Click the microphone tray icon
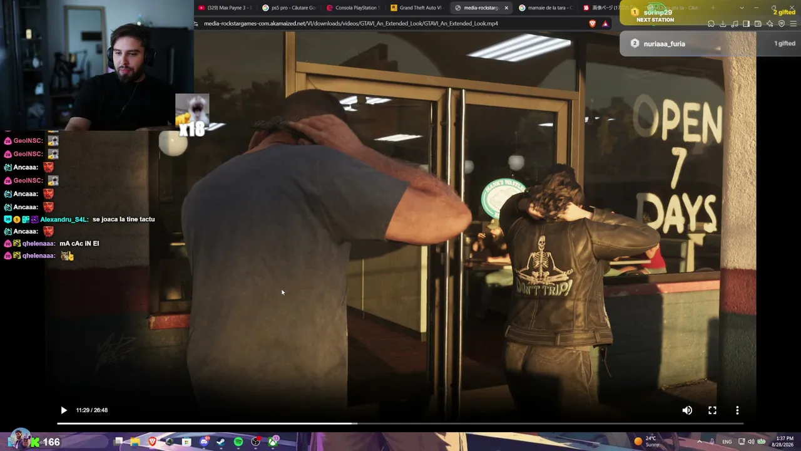The width and height of the screenshot is (801, 451). pos(712,442)
